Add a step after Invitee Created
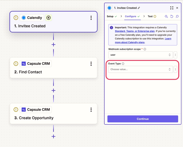The height and width of the screenshot is (147, 183). pos(53,45)
